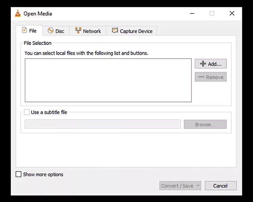Click the plus icon on Add button

point(203,64)
